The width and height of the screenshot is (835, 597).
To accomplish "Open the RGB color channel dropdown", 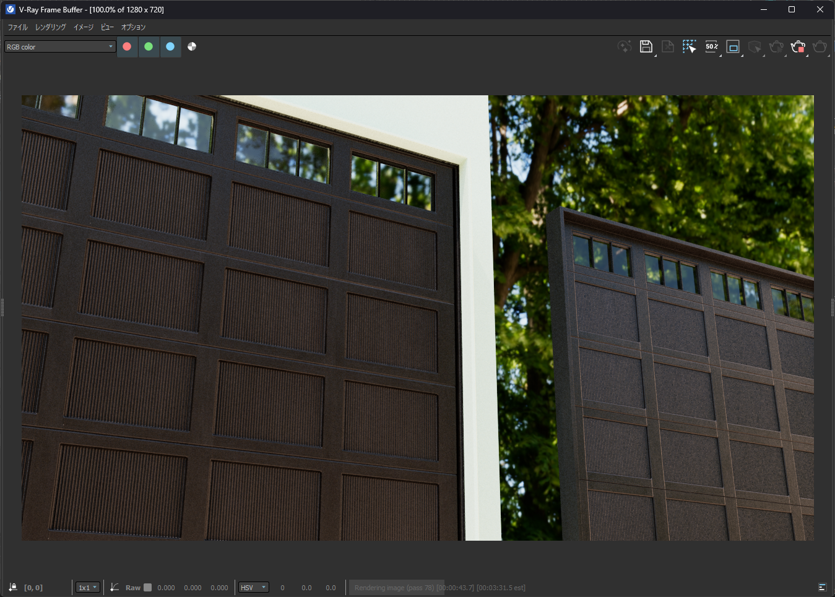I will (x=60, y=47).
